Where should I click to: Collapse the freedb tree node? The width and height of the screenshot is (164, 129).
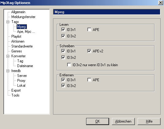click(x=8, y=71)
